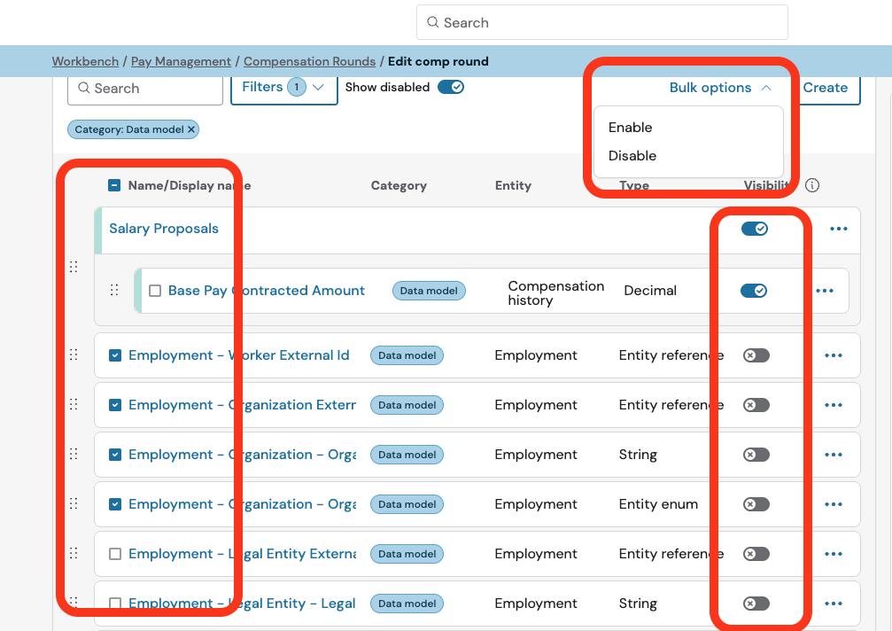Enable visibility for Employment - Worker External Id
This screenshot has height=631, width=892.
tap(756, 355)
